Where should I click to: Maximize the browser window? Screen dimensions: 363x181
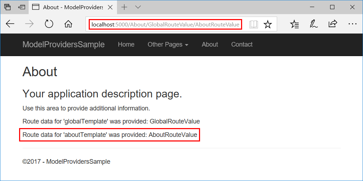point(332,7)
